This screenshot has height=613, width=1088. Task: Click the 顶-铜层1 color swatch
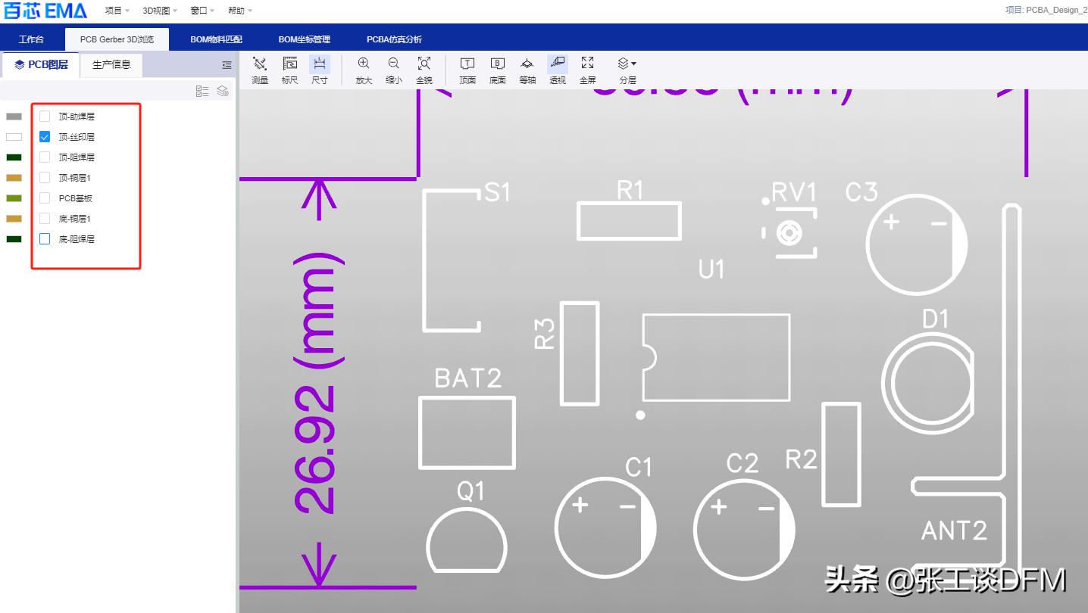14,178
